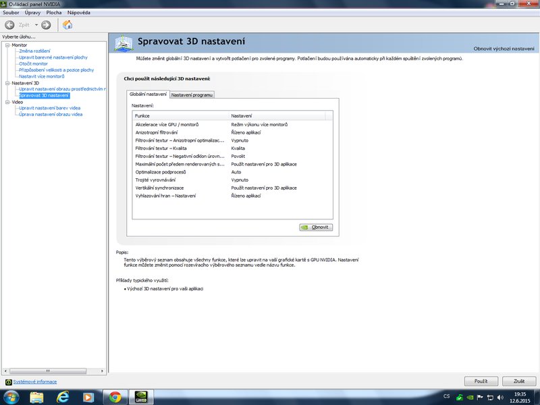Open Windows Explorer folder from the taskbar
Screen dimensions: 540x405
[x=37, y=396]
